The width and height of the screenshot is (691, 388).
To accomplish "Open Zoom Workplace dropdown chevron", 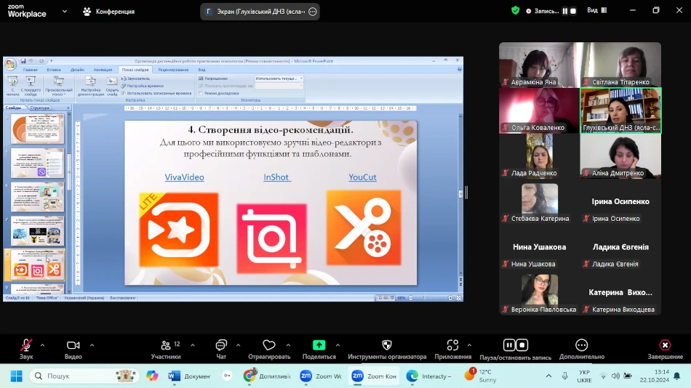I will point(65,12).
